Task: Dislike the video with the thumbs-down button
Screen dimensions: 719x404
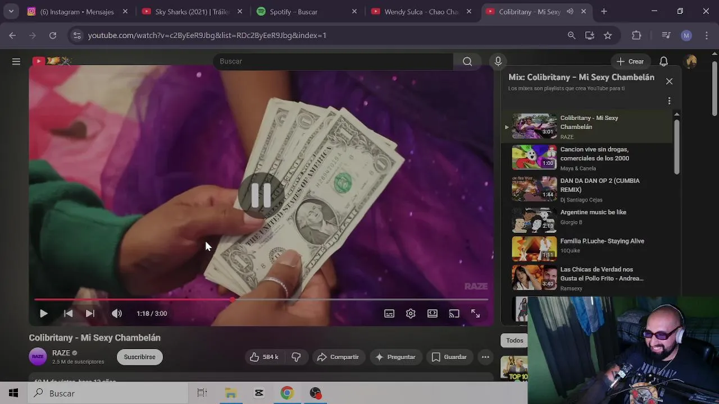Action: click(x=296, y=357)
